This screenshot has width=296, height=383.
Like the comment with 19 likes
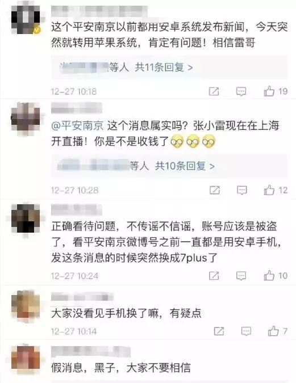pyautogui.click(x=269, y=91)
